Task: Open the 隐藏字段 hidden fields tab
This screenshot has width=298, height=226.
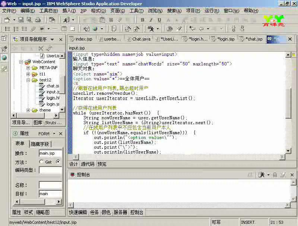Action: pos(40,144)
